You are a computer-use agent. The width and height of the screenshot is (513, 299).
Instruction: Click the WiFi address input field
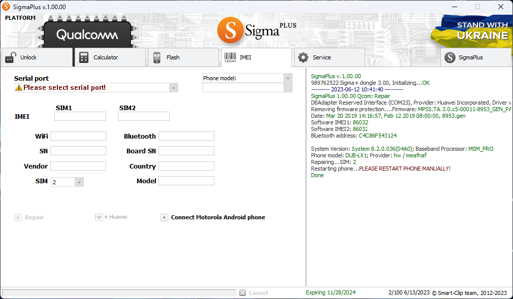78,136
